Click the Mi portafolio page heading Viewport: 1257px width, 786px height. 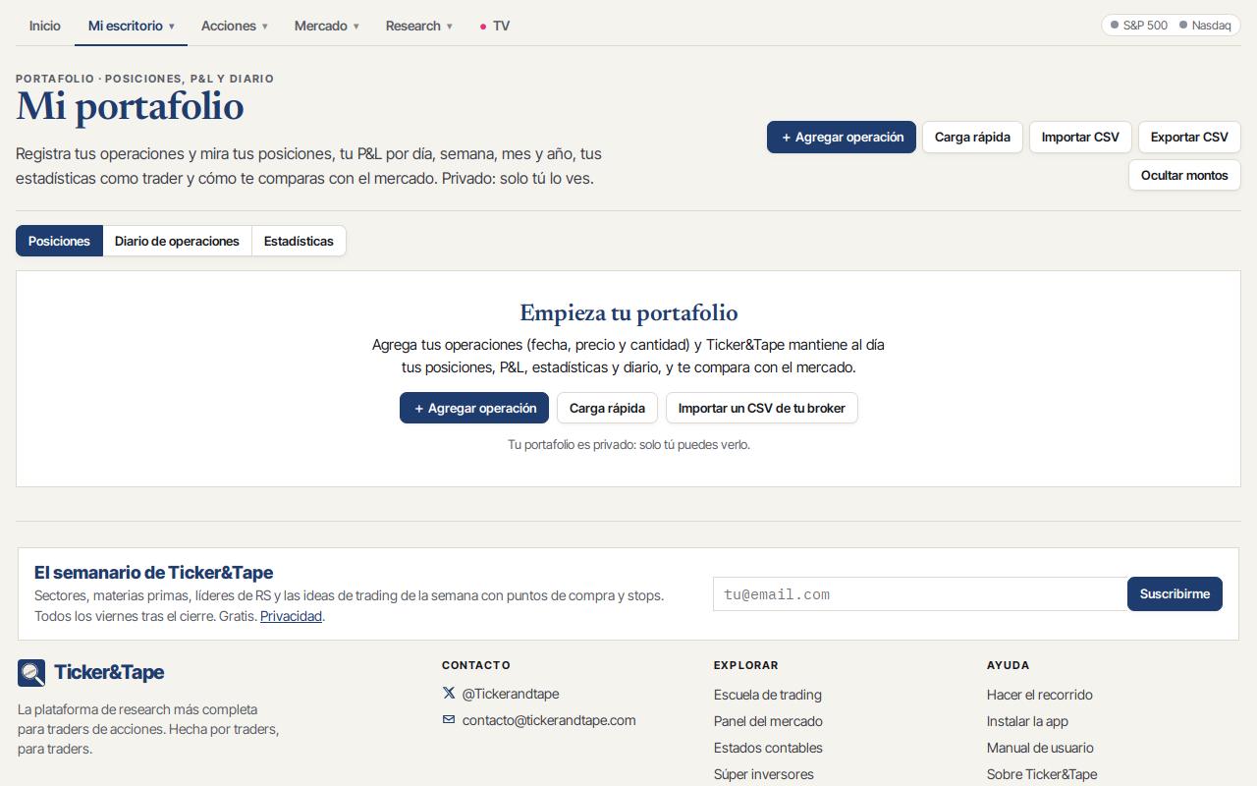point(130,107)
